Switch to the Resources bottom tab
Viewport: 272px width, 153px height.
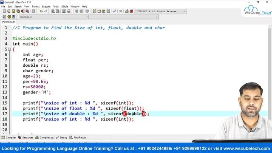[25, 138]
